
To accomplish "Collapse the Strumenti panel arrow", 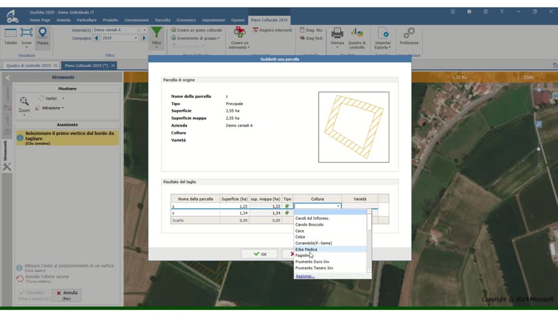I will pyautogui.click(x=8, y=77).
